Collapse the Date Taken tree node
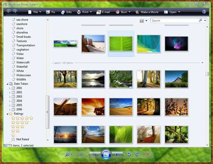This screenshot has height=164, width=213. pos(7,84)
